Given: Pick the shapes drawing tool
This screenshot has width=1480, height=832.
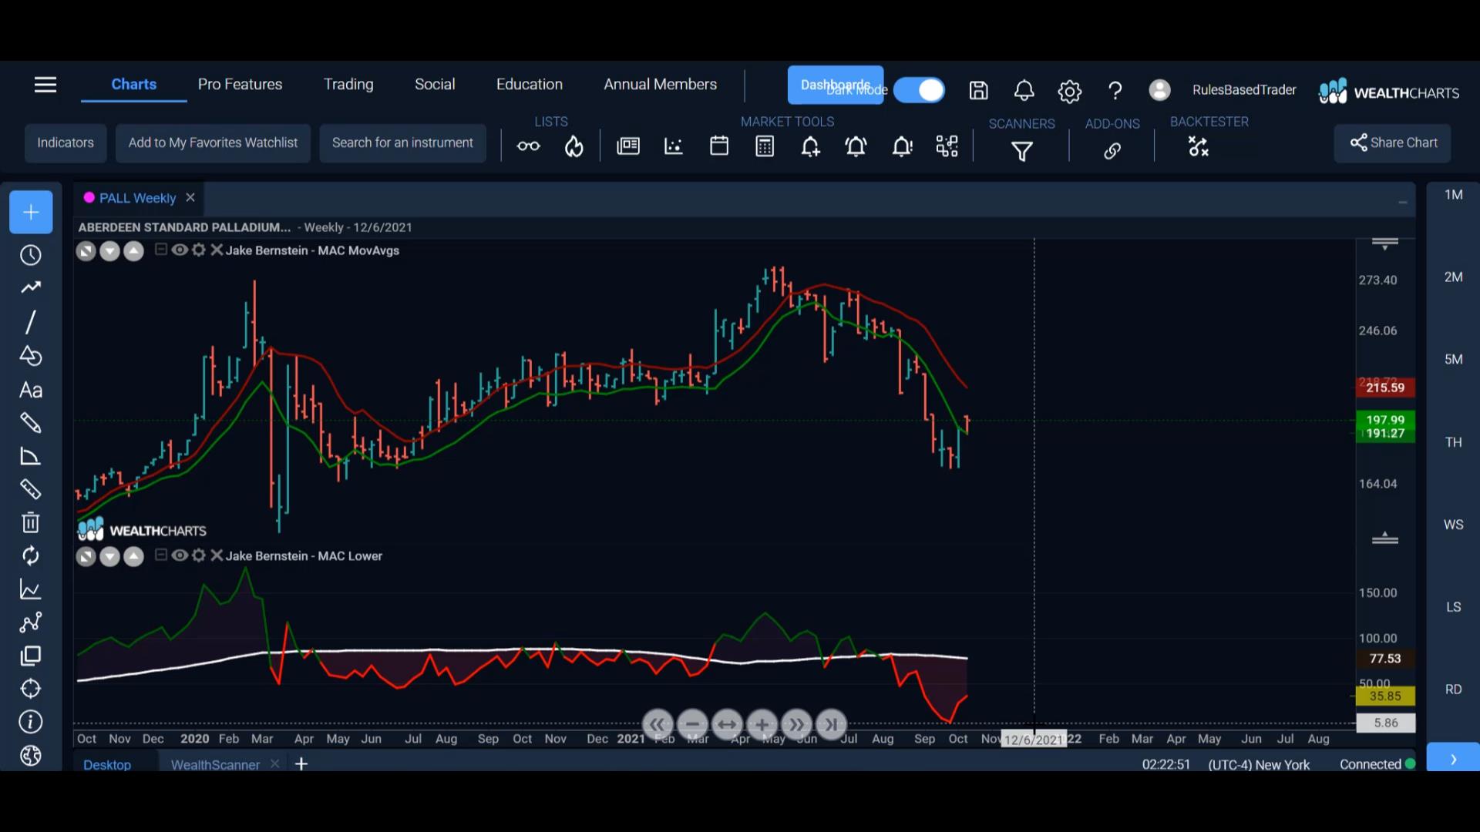Looking at the screenshot, I should coord(30,356).
